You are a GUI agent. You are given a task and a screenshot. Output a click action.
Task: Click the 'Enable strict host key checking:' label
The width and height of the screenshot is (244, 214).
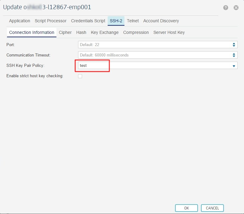coord(35,76)
